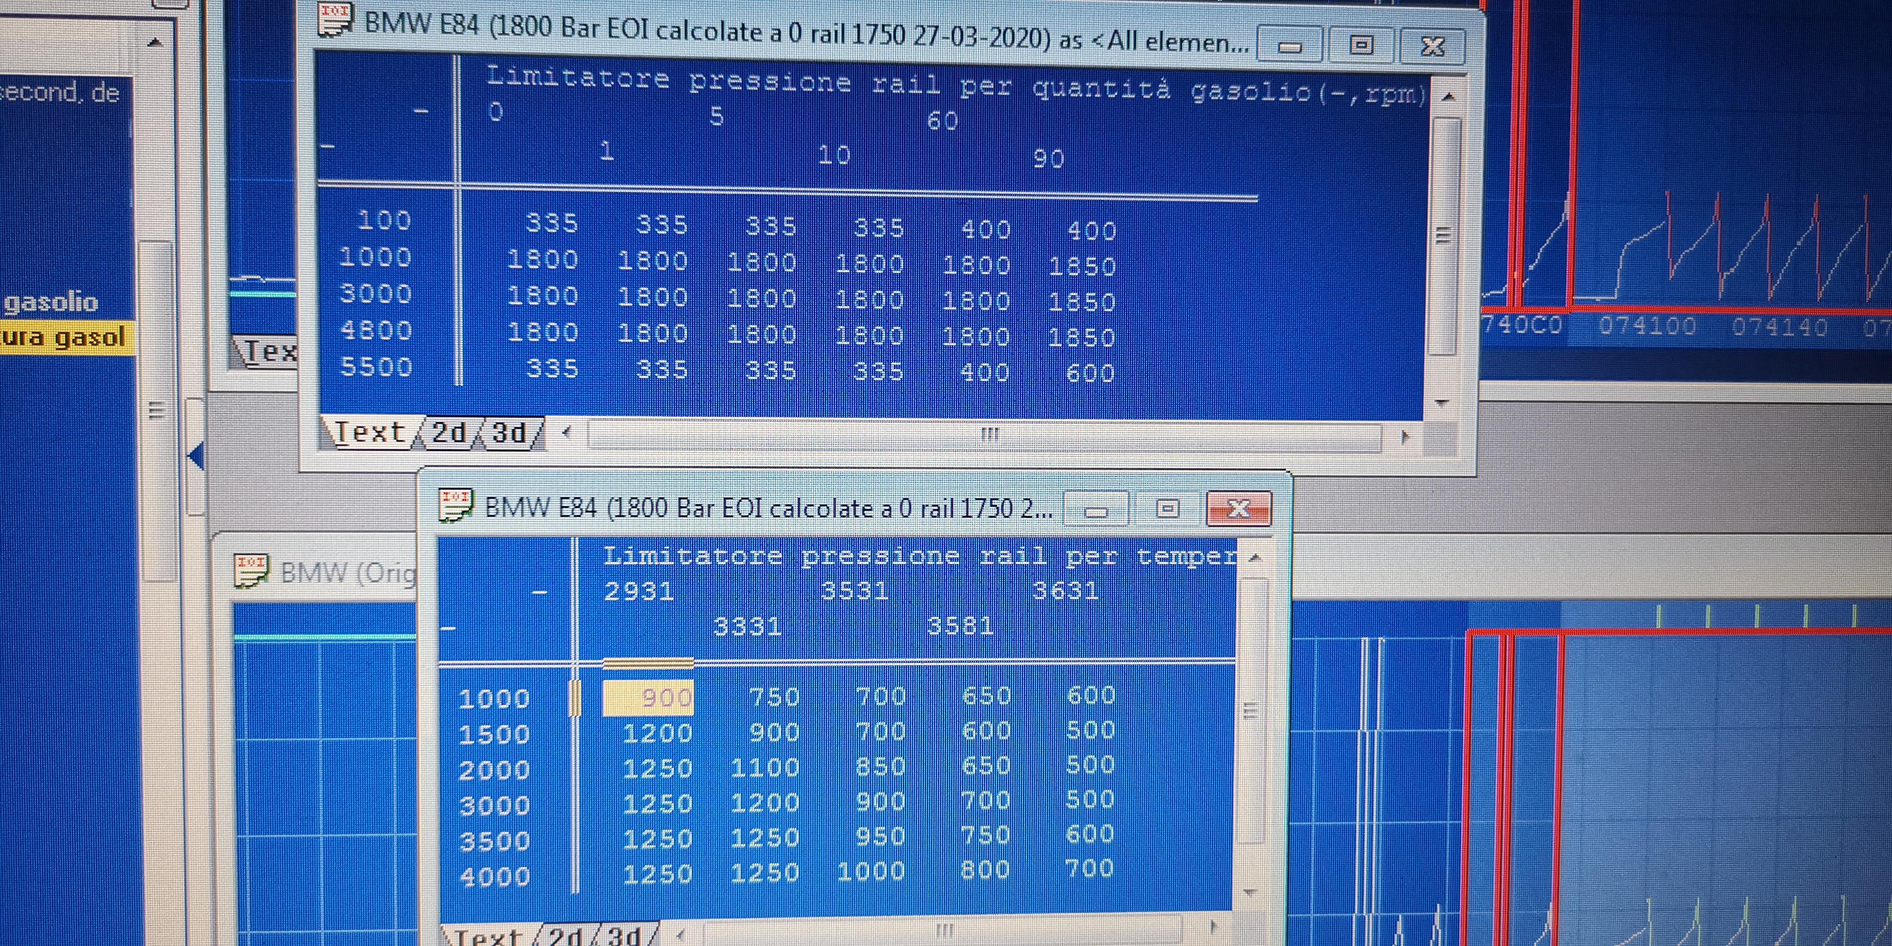Screen dimensions: 1892x946
Task: Collapse the side panel with the blue triangle arrow
Action: pos(195,456)
